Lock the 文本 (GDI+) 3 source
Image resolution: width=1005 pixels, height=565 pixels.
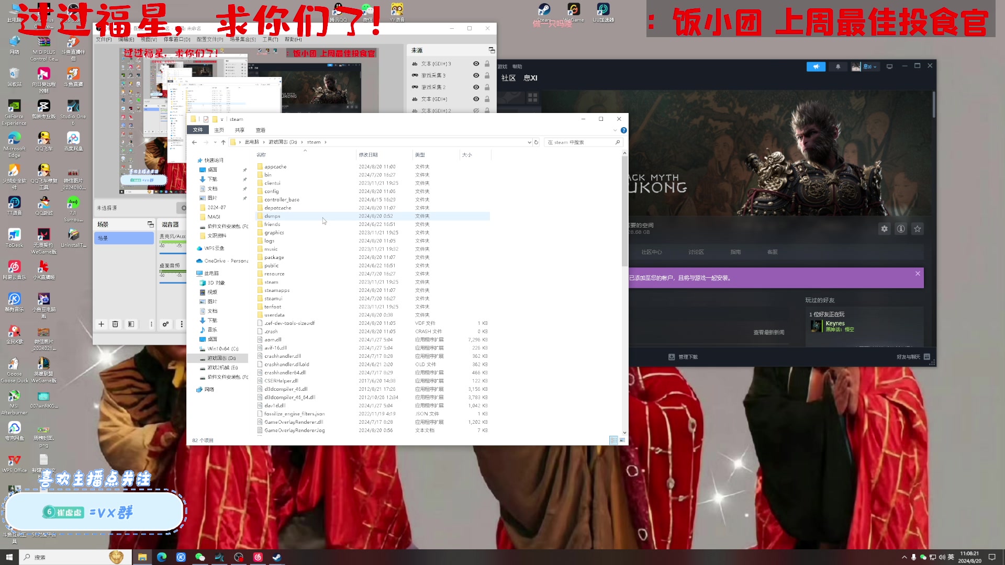tap(487, 64)
